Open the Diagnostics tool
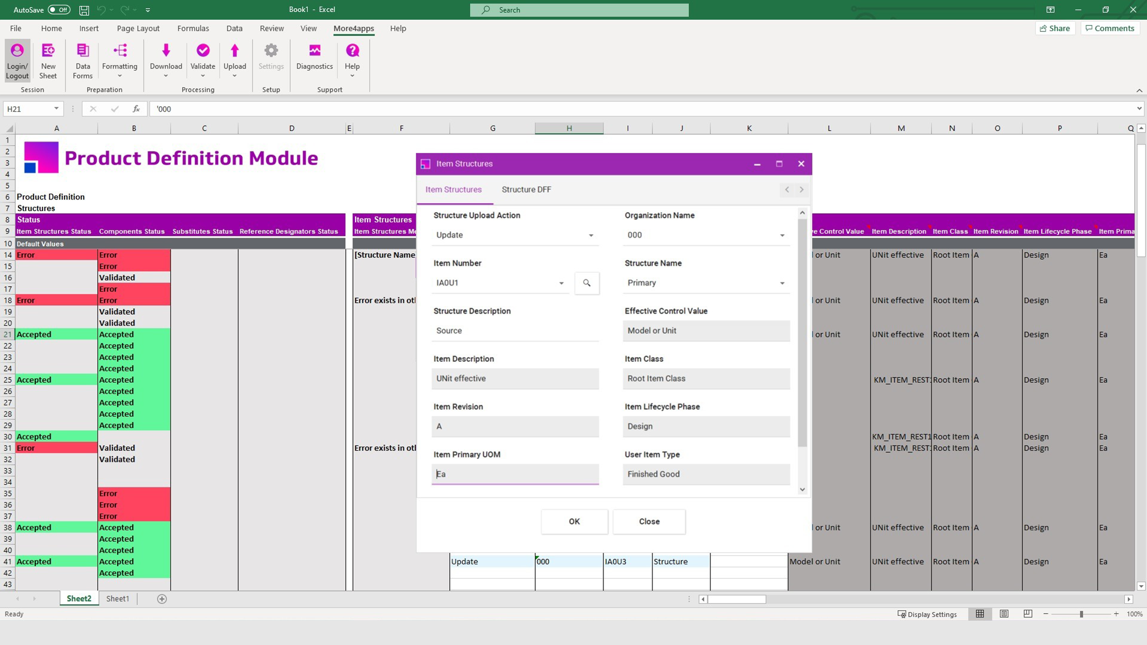 pos(314,56)
